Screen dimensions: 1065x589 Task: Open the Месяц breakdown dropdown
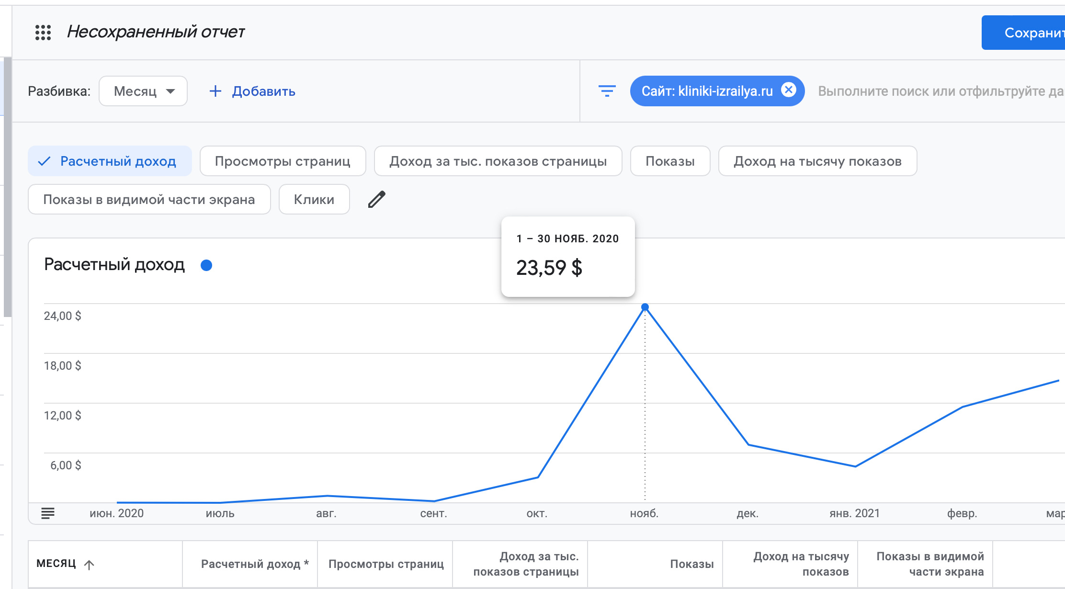[143, 91]
